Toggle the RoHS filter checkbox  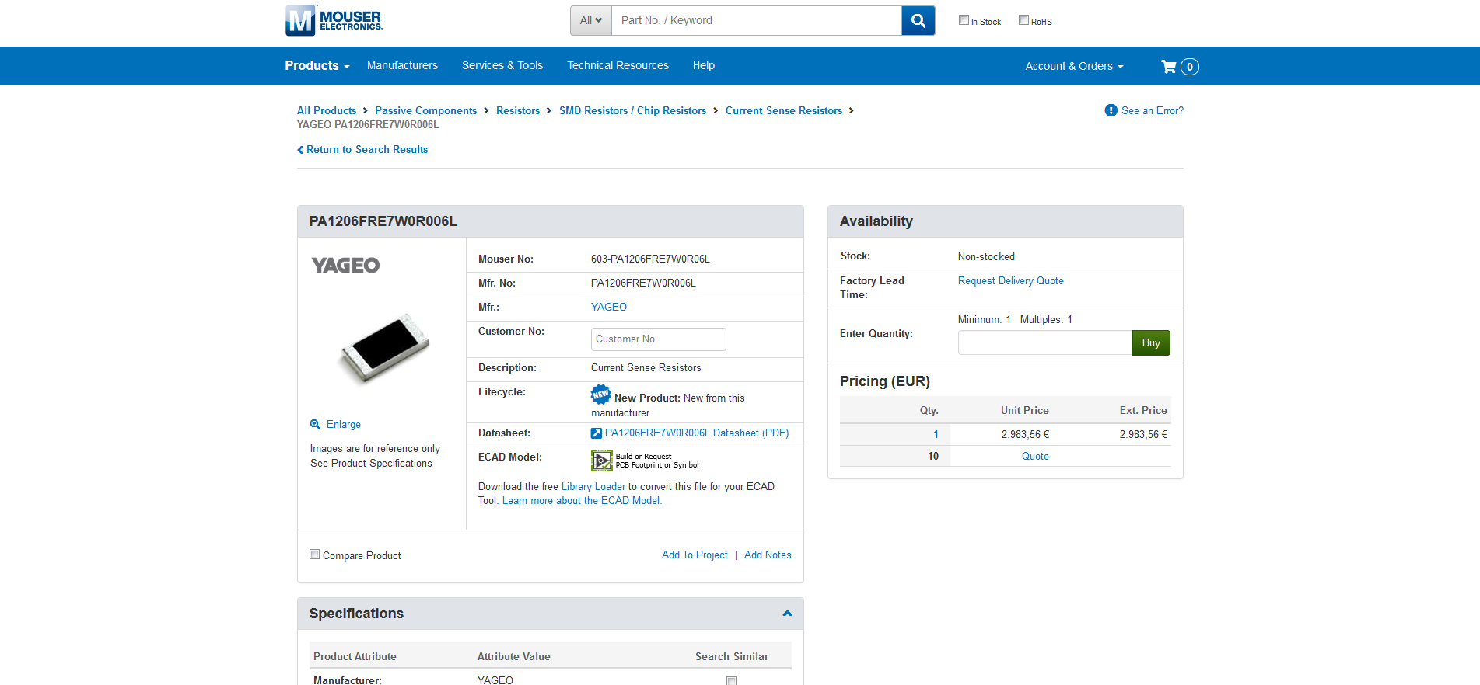pyautogui.click(x=1023, y=20)
